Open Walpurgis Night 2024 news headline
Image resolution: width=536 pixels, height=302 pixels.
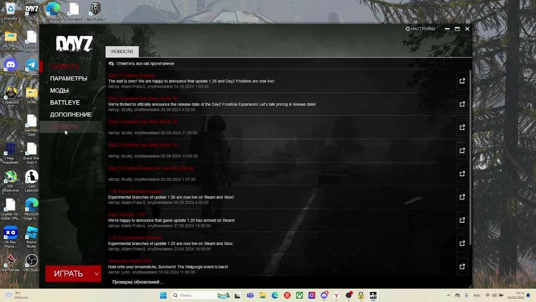pyautogui.click(x=130, y=261)
